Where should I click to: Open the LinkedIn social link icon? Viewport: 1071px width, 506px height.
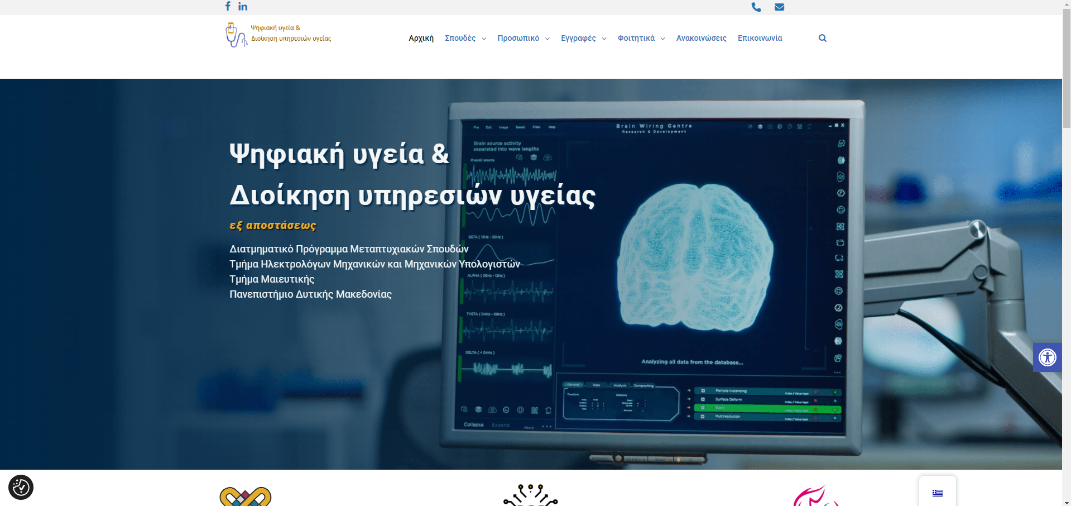243,6
